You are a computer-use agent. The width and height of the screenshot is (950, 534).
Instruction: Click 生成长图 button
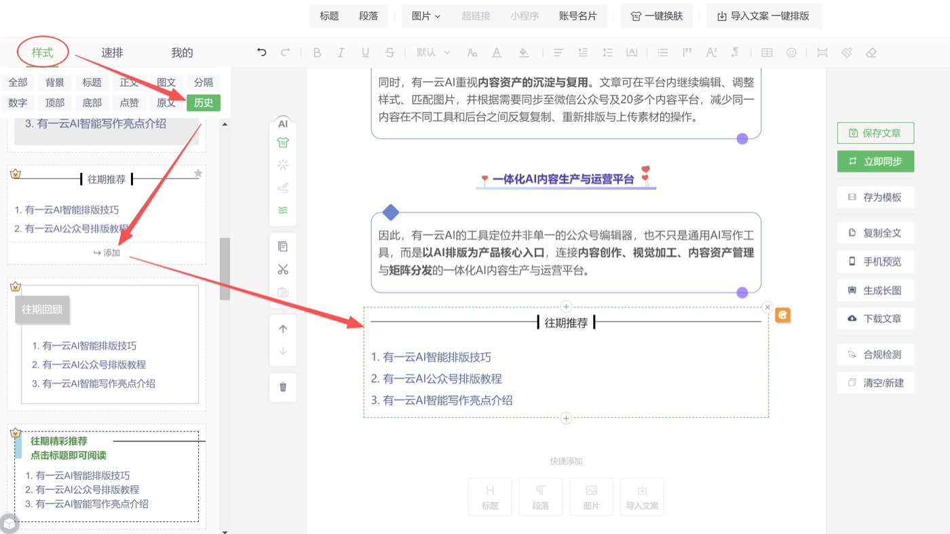875,290
